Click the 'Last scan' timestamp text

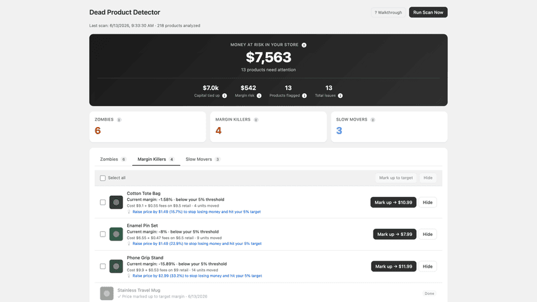pos(145,26)
